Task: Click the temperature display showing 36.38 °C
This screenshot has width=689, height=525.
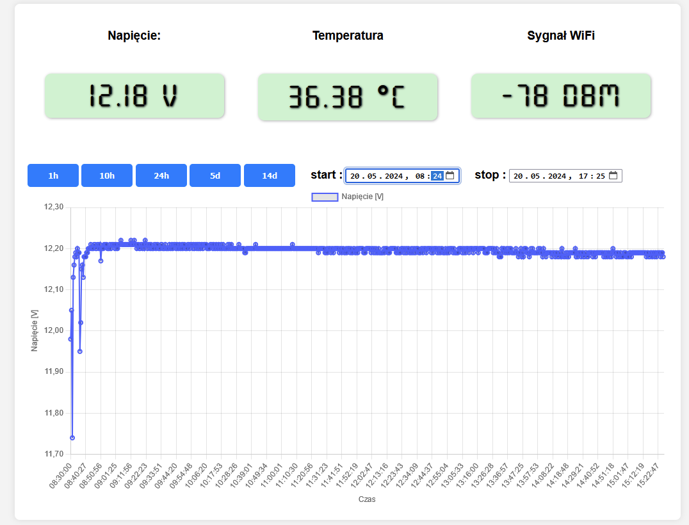Action: (x=347, y=96)
